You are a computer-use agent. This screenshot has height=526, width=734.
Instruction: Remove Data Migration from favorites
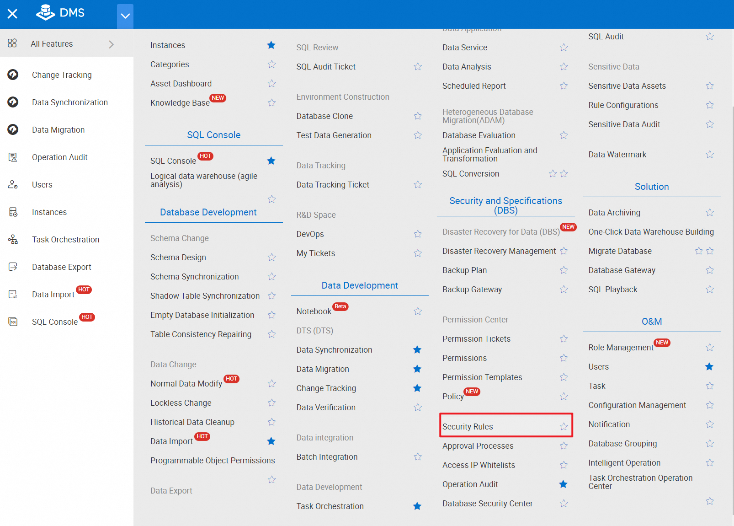[x=417, y=369]
